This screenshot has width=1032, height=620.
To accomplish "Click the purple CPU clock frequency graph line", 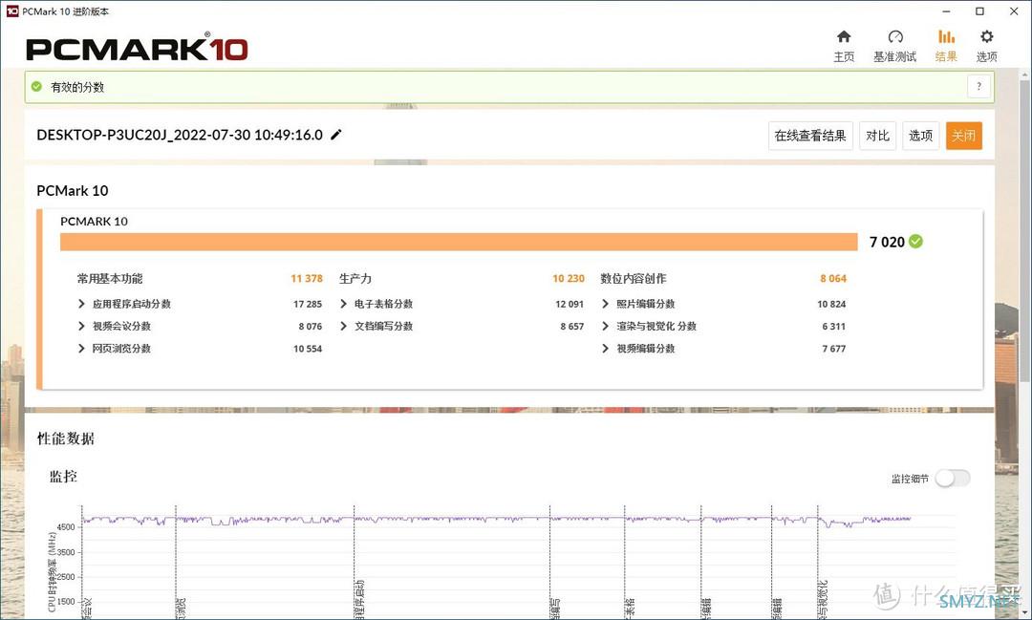I will [x=497, y=520].
